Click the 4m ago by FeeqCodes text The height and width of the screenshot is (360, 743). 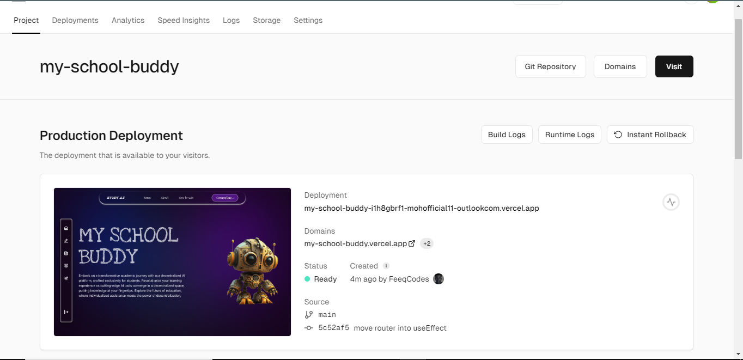point(389,279)
